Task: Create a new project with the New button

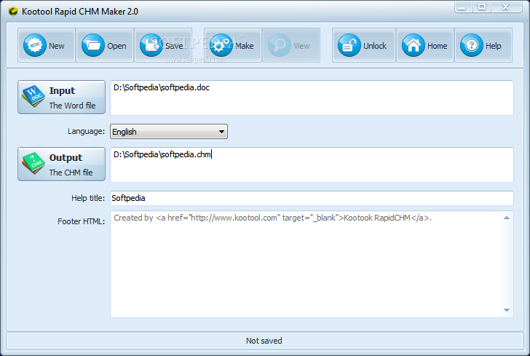Action: click(x=47, y=45)
